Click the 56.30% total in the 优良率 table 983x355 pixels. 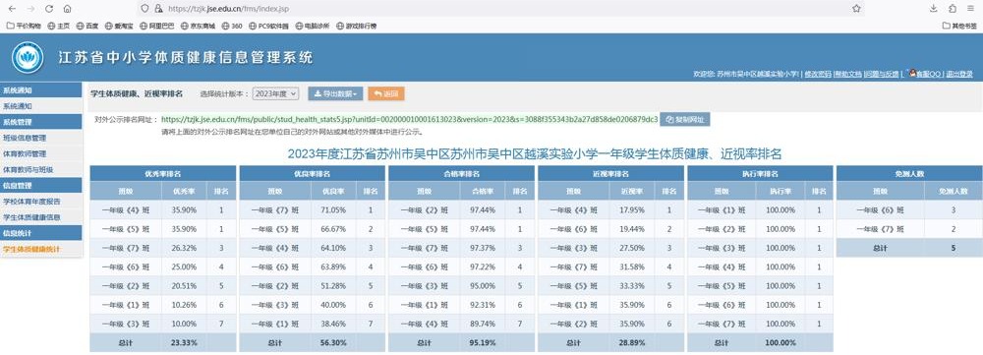[x=333, y=343]
